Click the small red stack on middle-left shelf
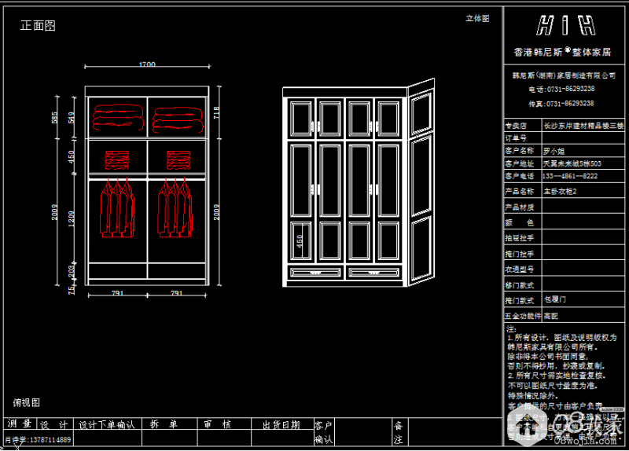 click(116, 159)
